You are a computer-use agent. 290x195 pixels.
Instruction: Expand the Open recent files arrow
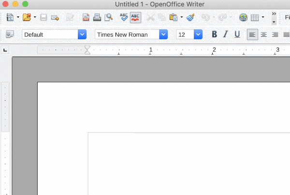[35, 17]
